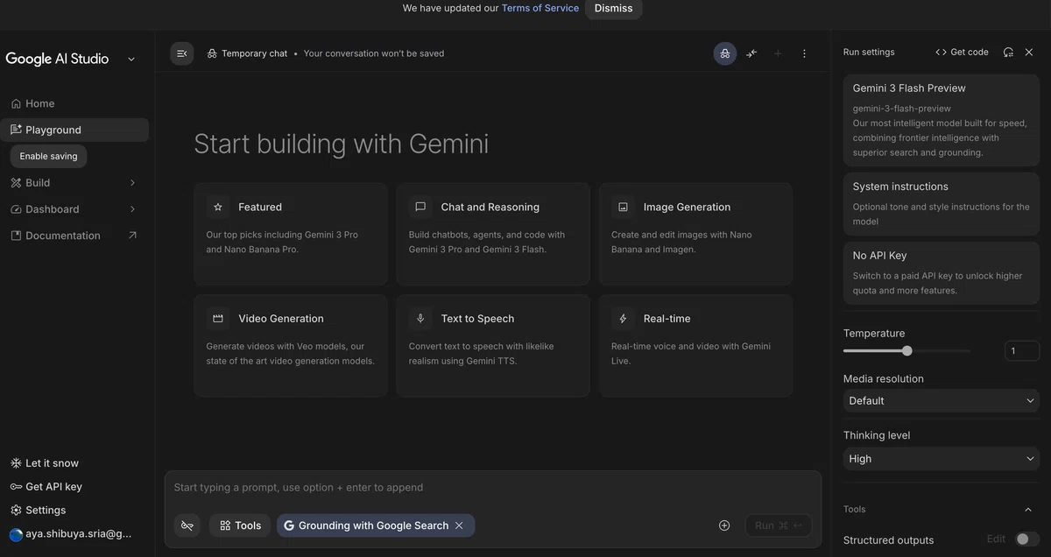Click the Documentation external link arrow icon
The image size is (1051, 557).
tap(132, 236)
